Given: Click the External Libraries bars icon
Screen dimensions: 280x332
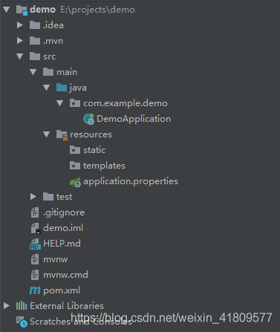Looking at the screenshot, I should 22,306.
